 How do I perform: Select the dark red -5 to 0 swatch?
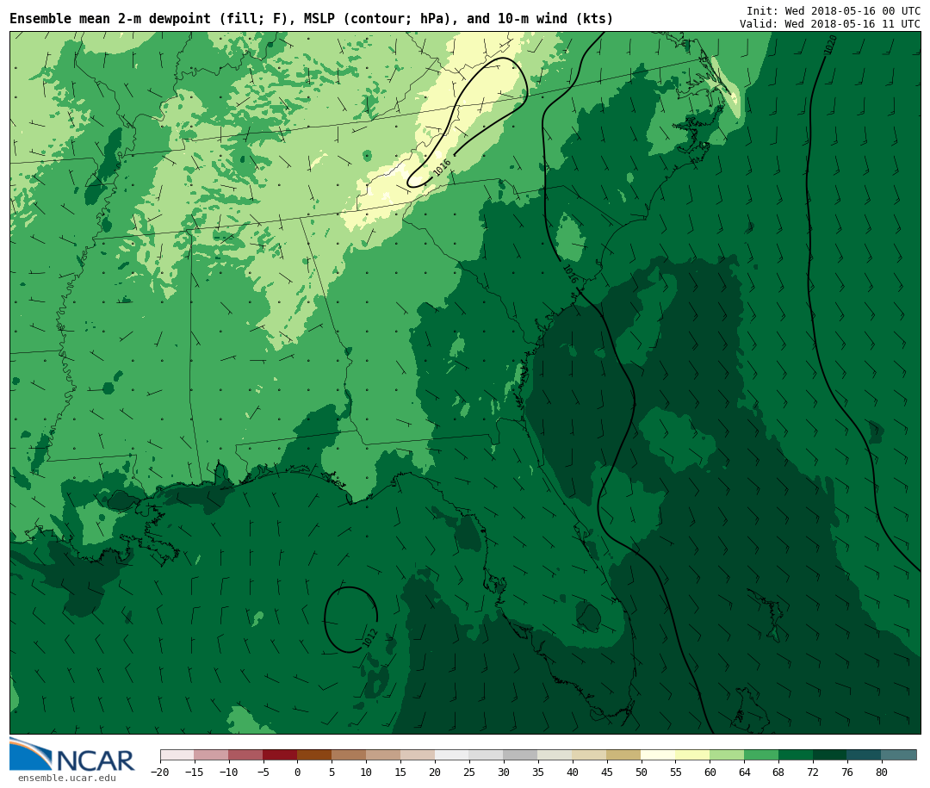[280, 754]
